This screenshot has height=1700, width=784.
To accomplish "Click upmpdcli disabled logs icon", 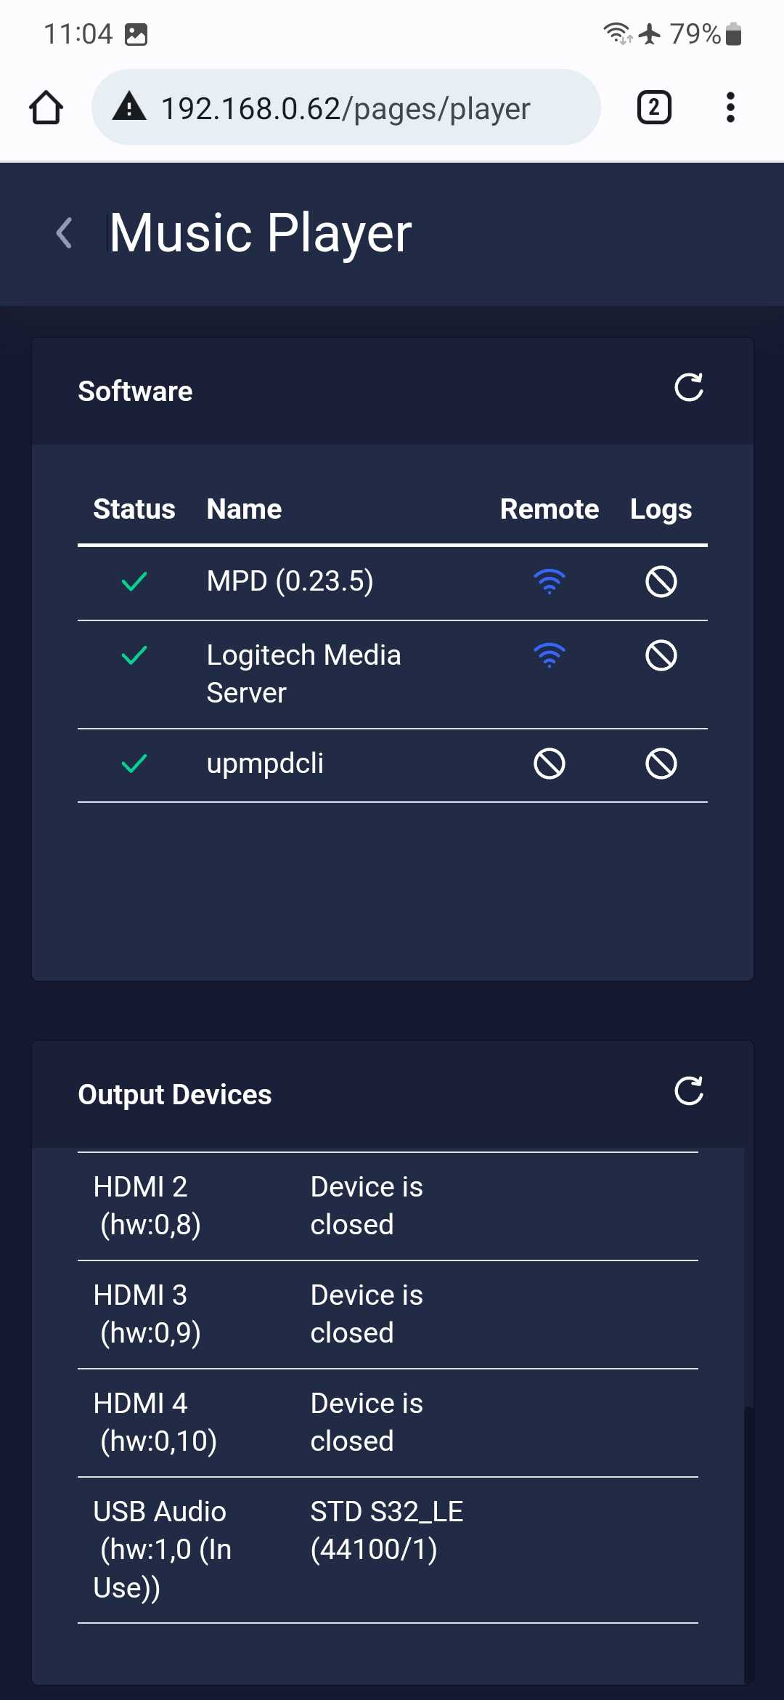I will (661, 764).
